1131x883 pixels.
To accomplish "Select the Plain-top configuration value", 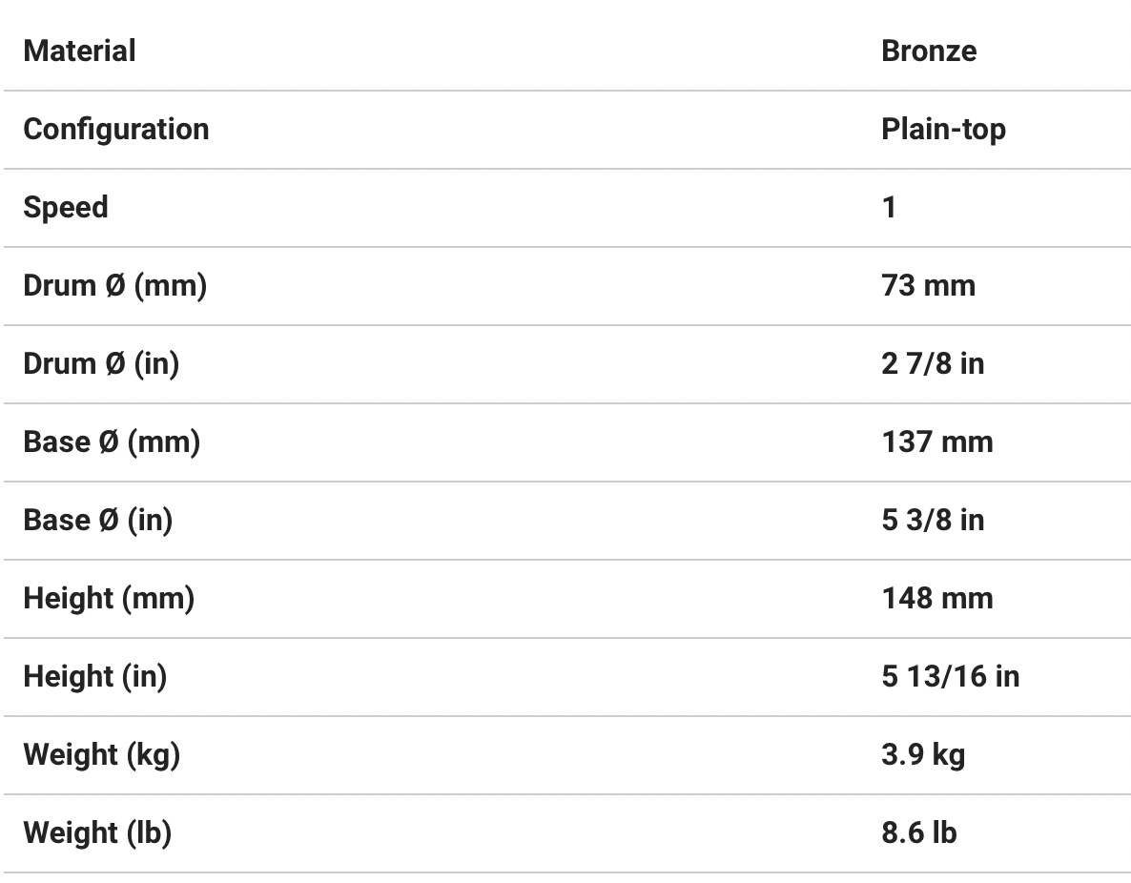I will (943, 129).
